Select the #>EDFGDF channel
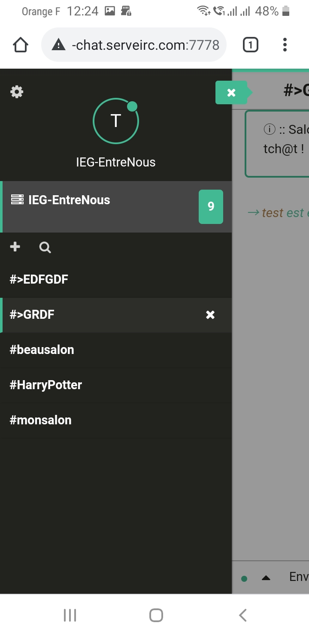309x635 pixels. [39, 279]
